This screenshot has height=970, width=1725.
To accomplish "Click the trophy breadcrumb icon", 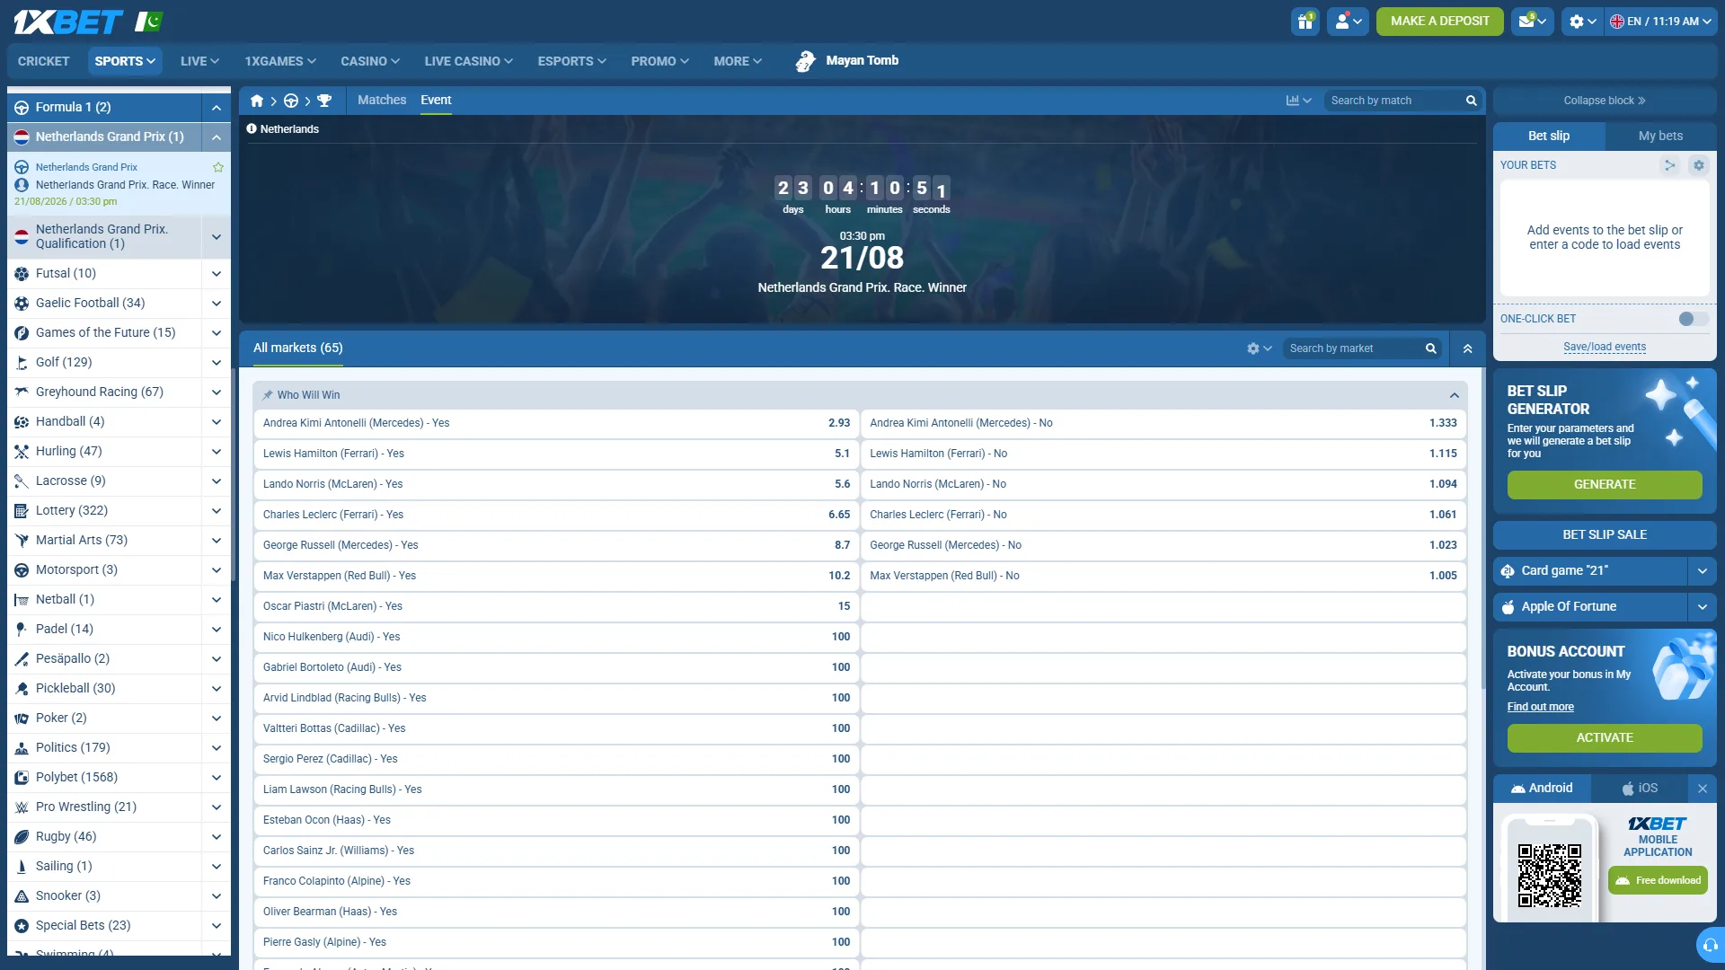I will click(x=324, y=101).
